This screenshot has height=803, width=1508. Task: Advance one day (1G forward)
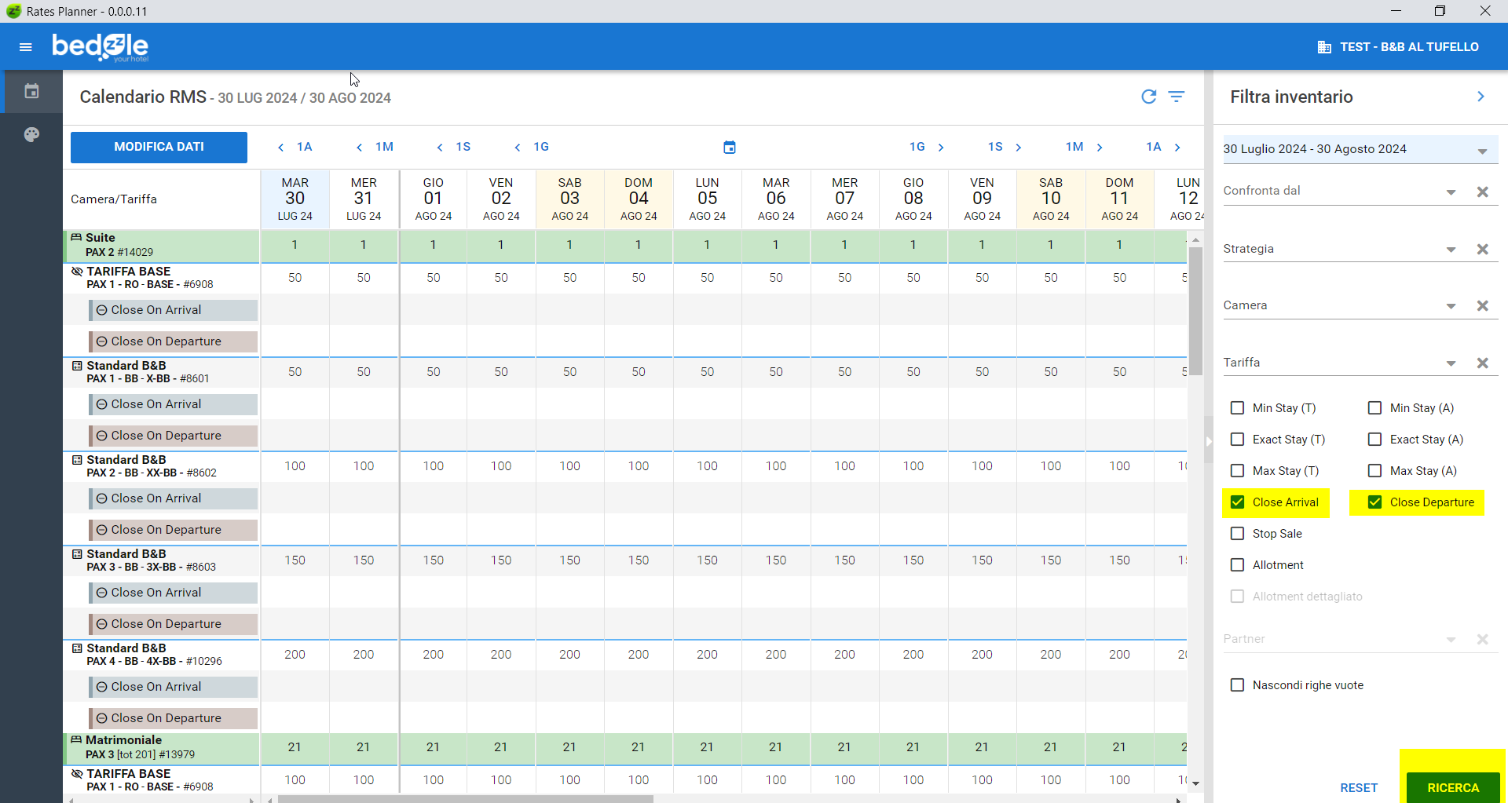pyautogui.click(x=927, y=147)
